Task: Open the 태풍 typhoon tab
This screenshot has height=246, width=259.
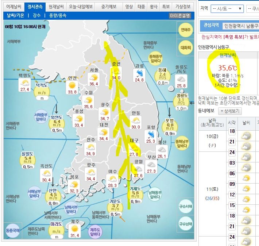Action: (x=141, y=7)
